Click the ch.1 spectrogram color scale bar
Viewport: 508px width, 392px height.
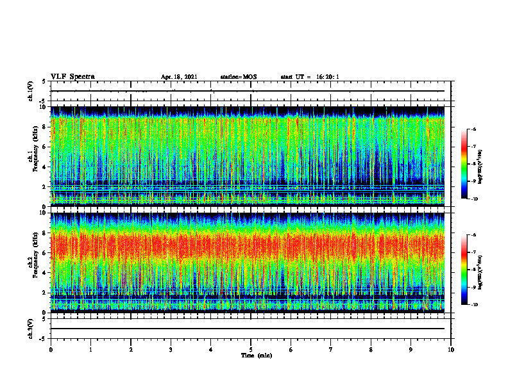[x=464, y=164]
